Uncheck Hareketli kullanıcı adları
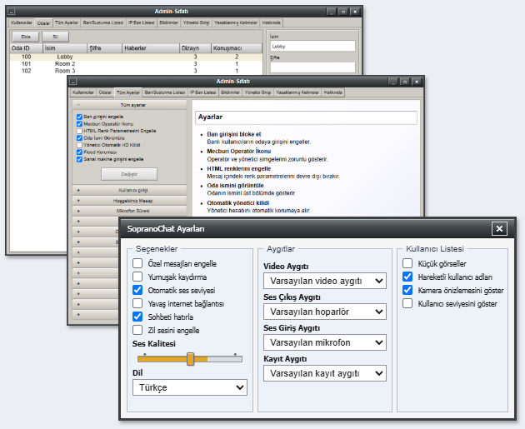525x429 pixels. (x=407, y=277)
